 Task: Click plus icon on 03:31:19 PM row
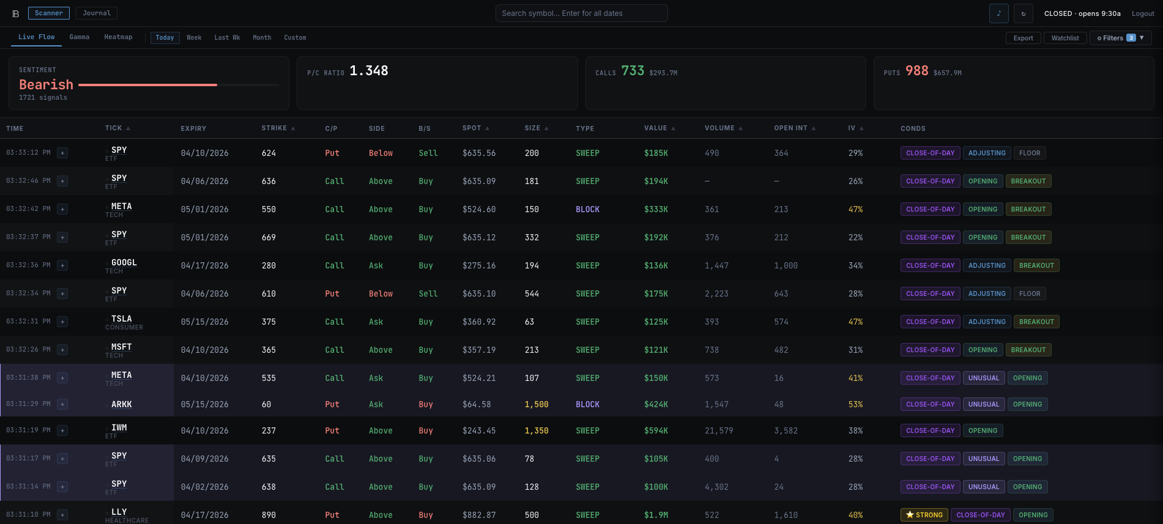62,430
